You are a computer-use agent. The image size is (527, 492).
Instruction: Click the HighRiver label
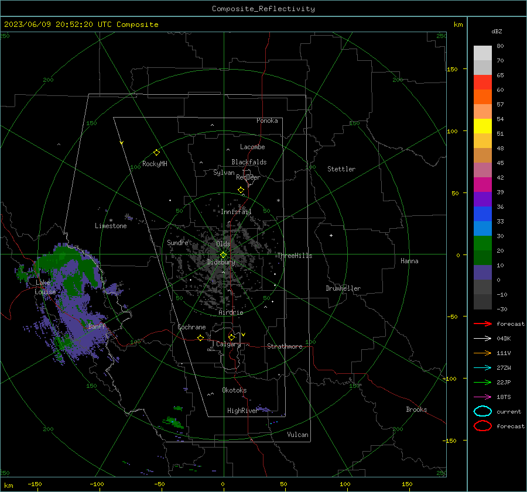pos(242,411)
